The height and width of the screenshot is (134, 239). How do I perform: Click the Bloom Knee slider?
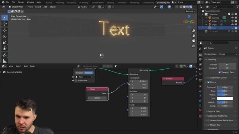point(225,91)
